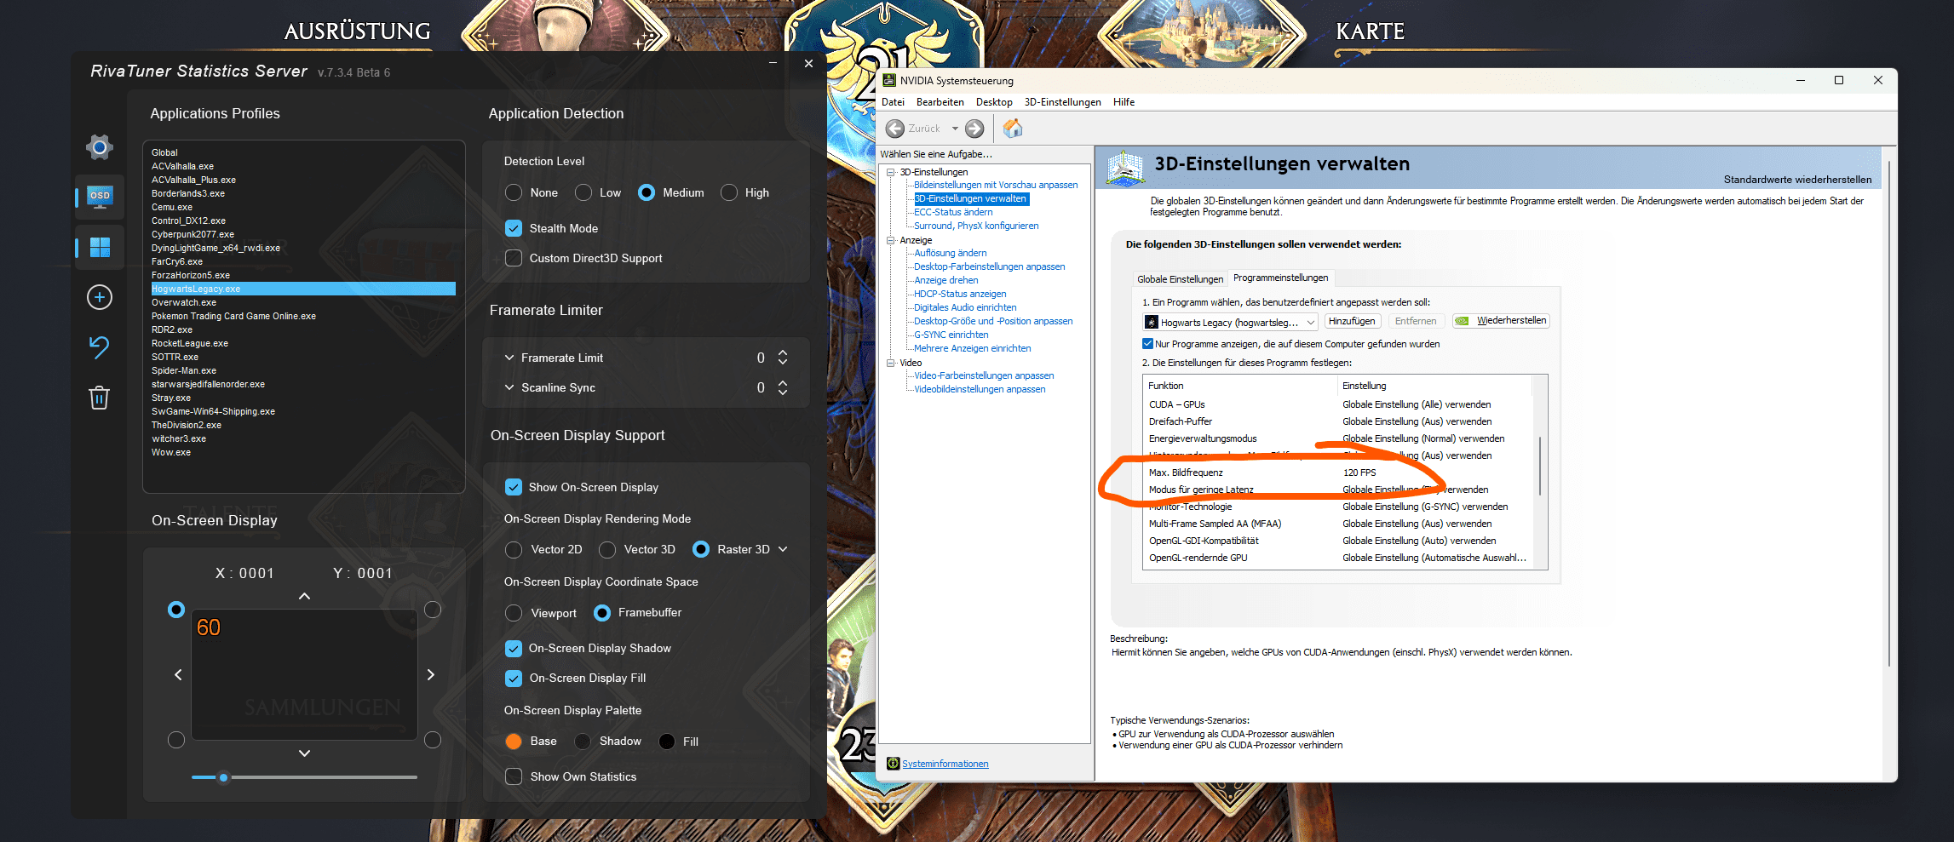Enable Custom Direct3D Support checkbox
The height and width of the screenshot is (842, 1954).
click(x=514, y=258)
